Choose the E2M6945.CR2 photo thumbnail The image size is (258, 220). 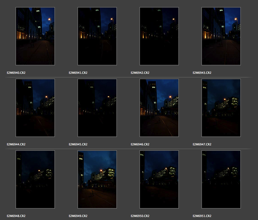tap(97, 108)
